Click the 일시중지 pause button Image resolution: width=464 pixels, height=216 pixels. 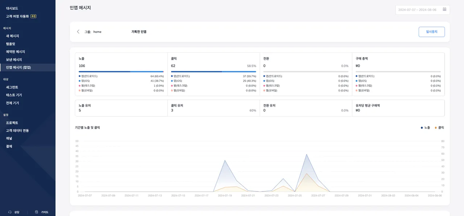click(x=432, y=32)
